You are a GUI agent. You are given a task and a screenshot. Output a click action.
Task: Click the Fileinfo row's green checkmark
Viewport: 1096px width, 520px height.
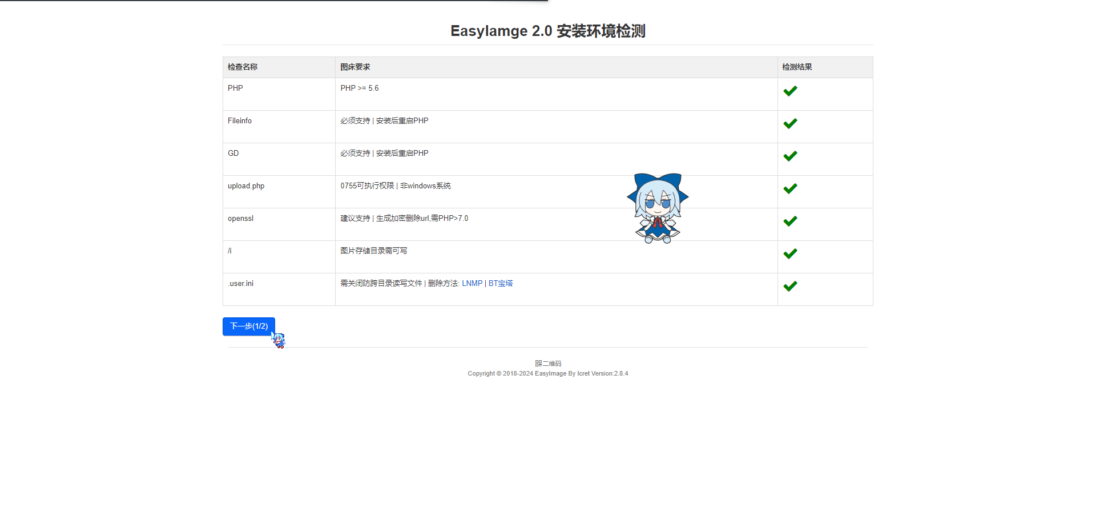[x=790, y=124]
